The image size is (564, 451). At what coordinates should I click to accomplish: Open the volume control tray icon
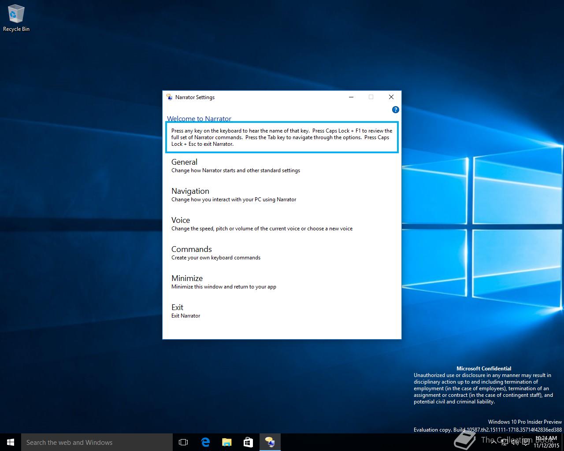click(x=515, y=442)
